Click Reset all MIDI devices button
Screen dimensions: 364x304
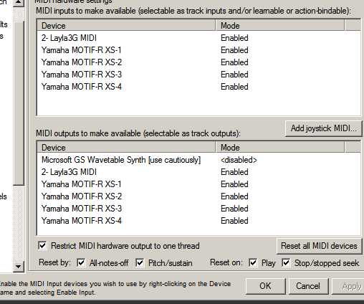coord(319,246)
